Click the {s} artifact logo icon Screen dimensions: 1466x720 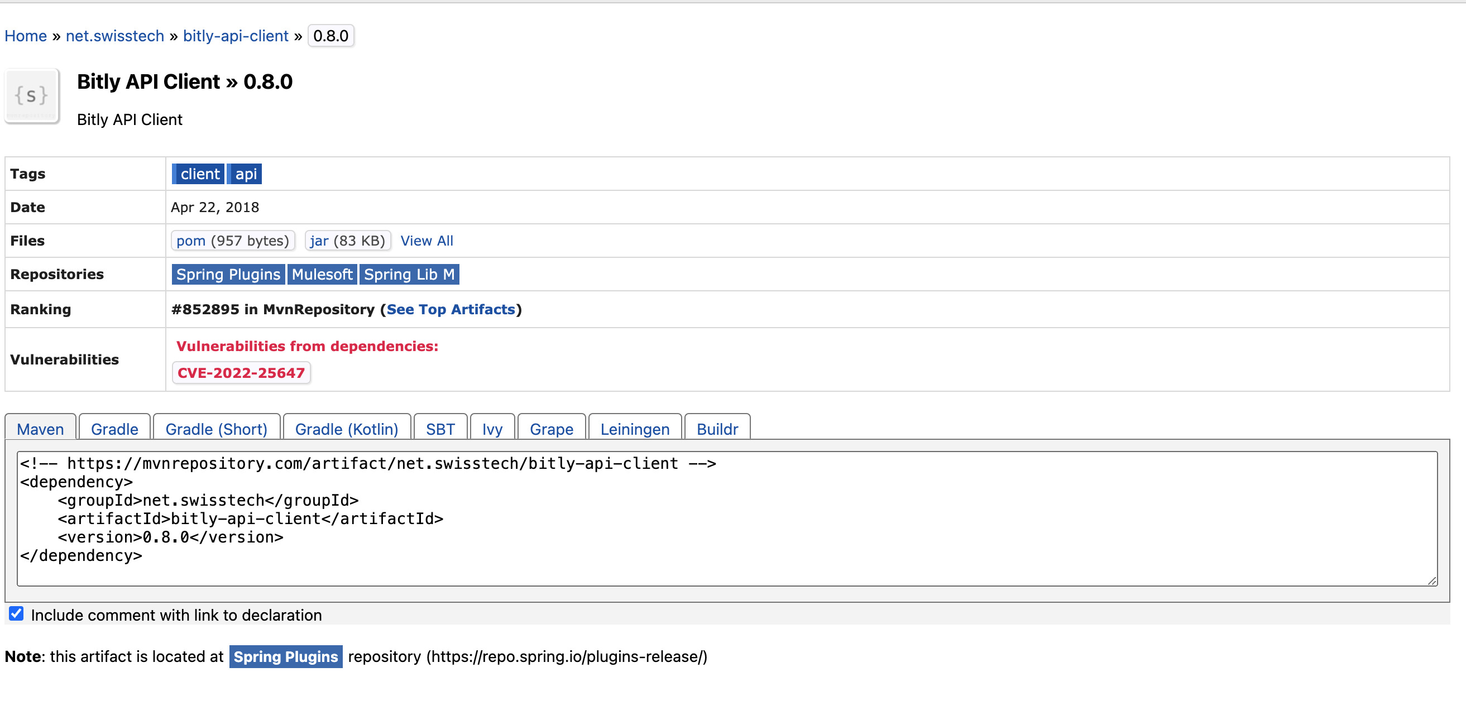click(32, 95)
